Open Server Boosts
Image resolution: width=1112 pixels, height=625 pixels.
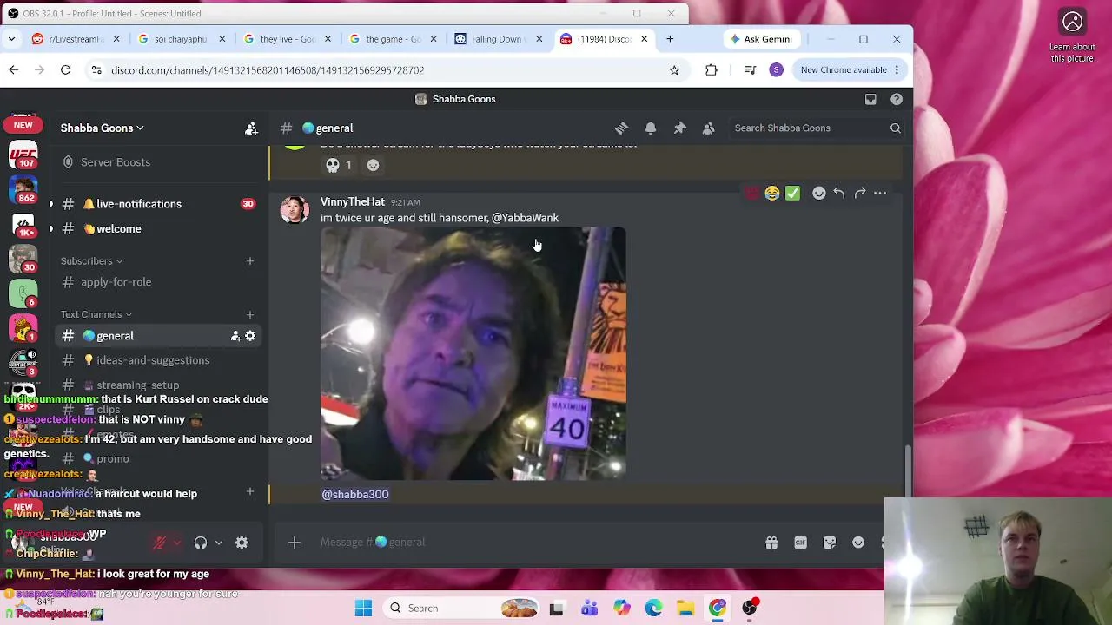(x=157, y=162)
